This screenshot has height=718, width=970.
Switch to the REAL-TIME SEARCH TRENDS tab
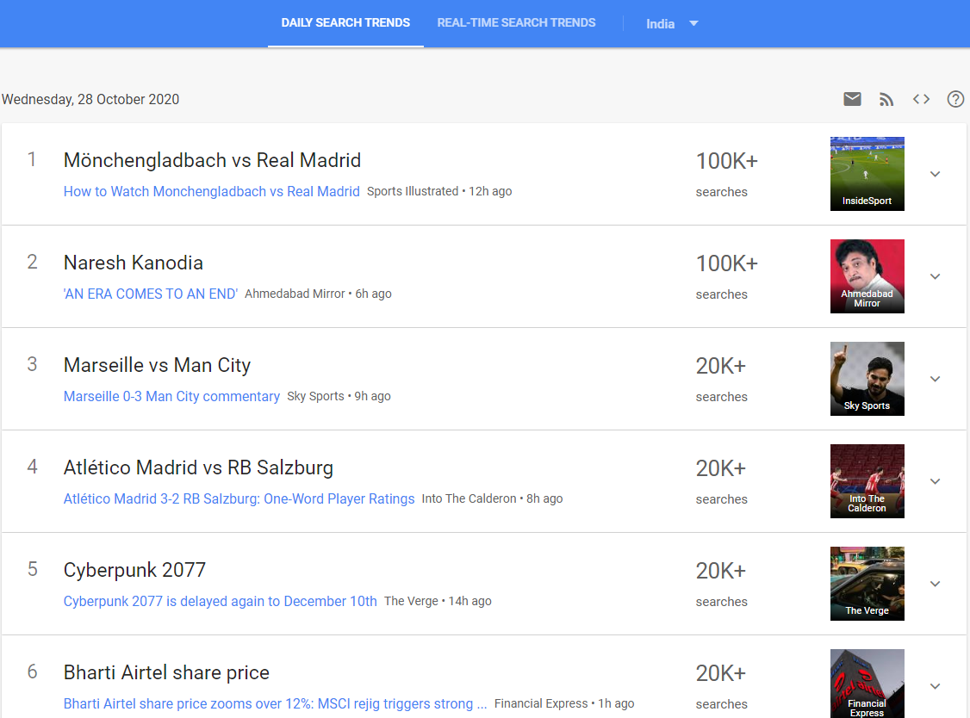coord(516,22)
